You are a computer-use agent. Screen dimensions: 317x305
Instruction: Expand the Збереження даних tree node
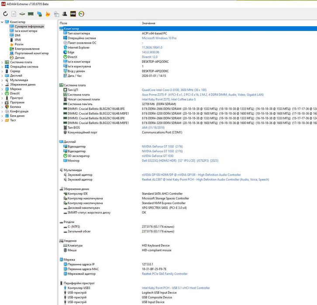coord(2,84)
